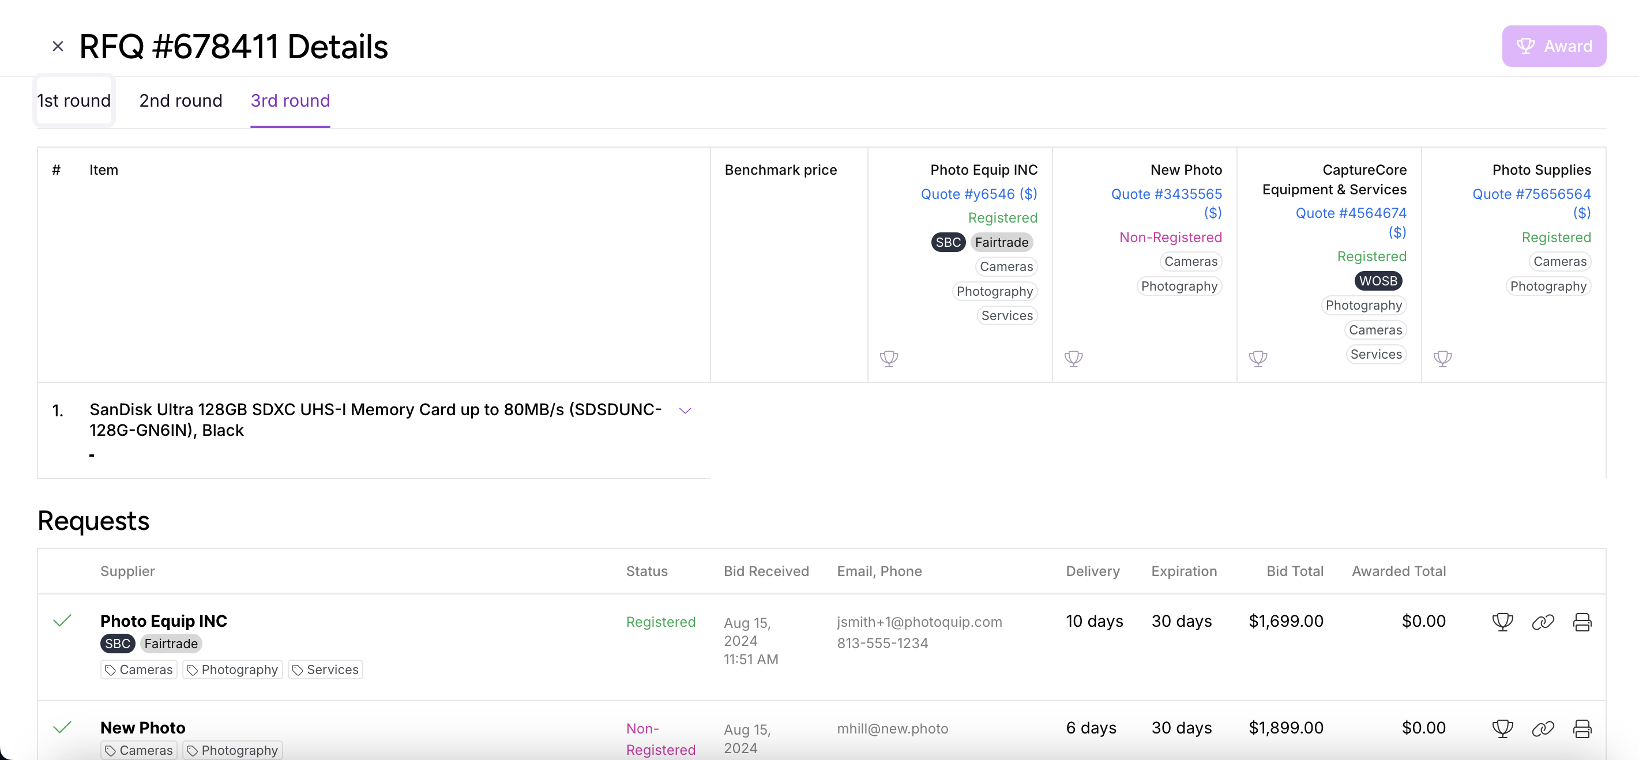
Task: Click 6 days delivery value
Action: 1091,728
